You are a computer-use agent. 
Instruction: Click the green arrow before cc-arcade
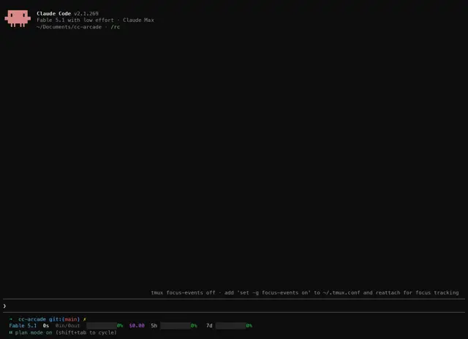point(11,319)
